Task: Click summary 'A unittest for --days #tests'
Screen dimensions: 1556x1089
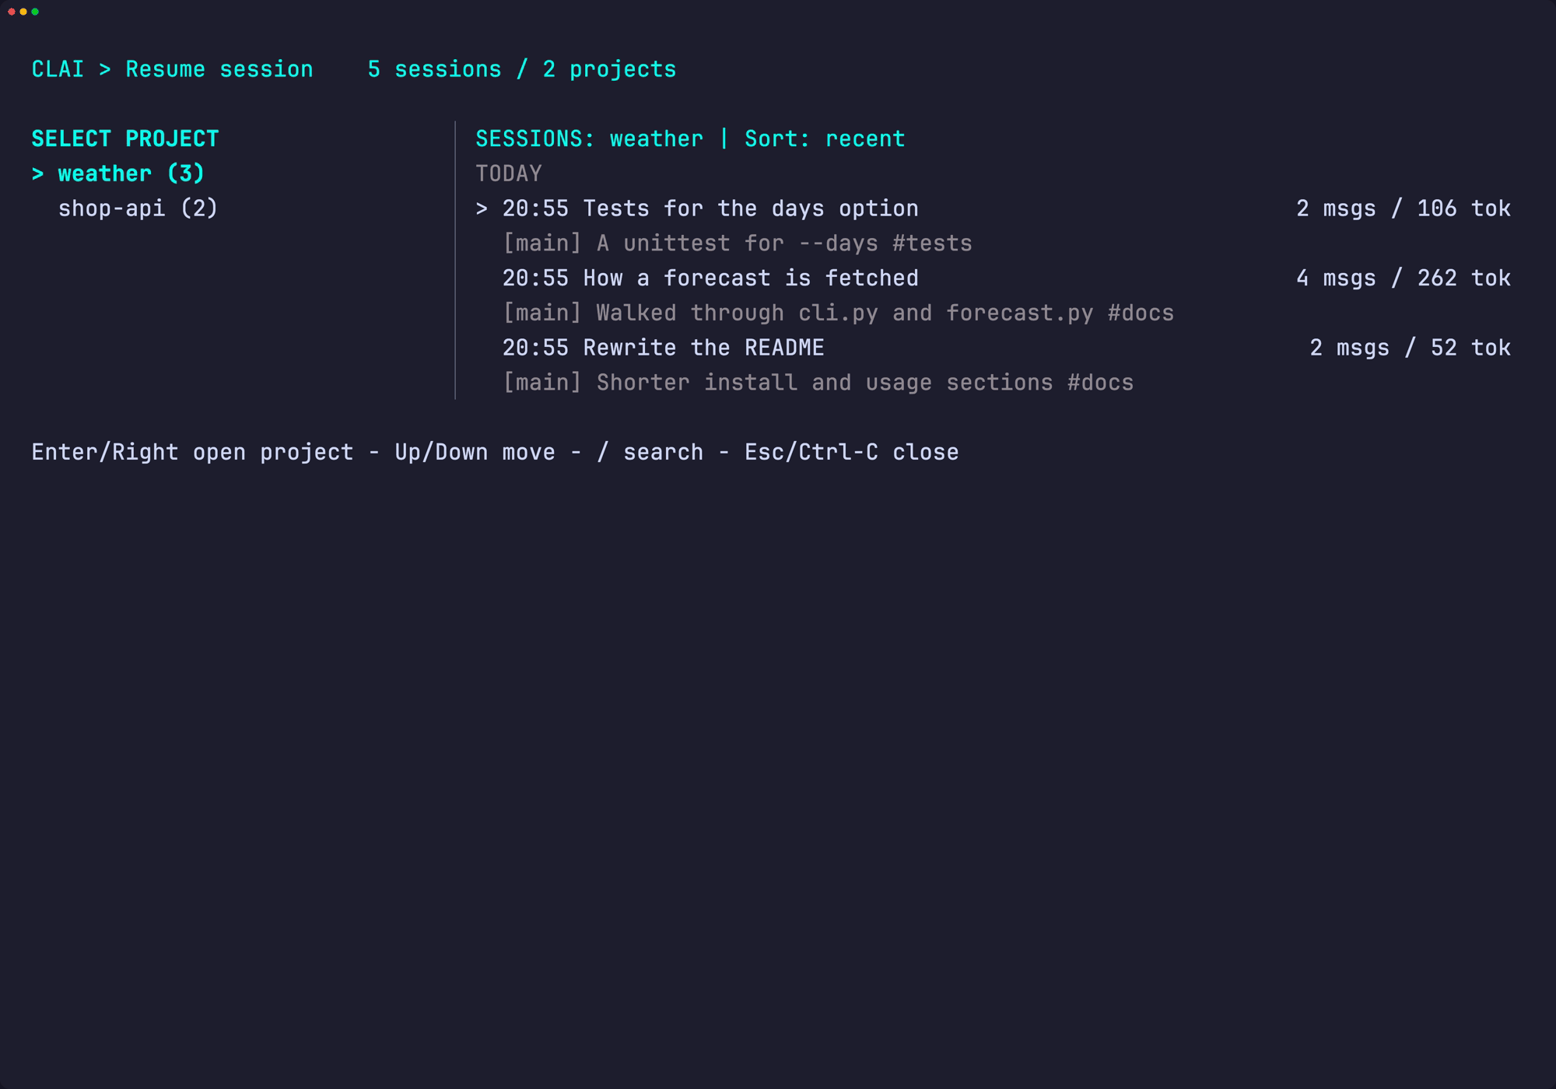Action: (737, 243)
